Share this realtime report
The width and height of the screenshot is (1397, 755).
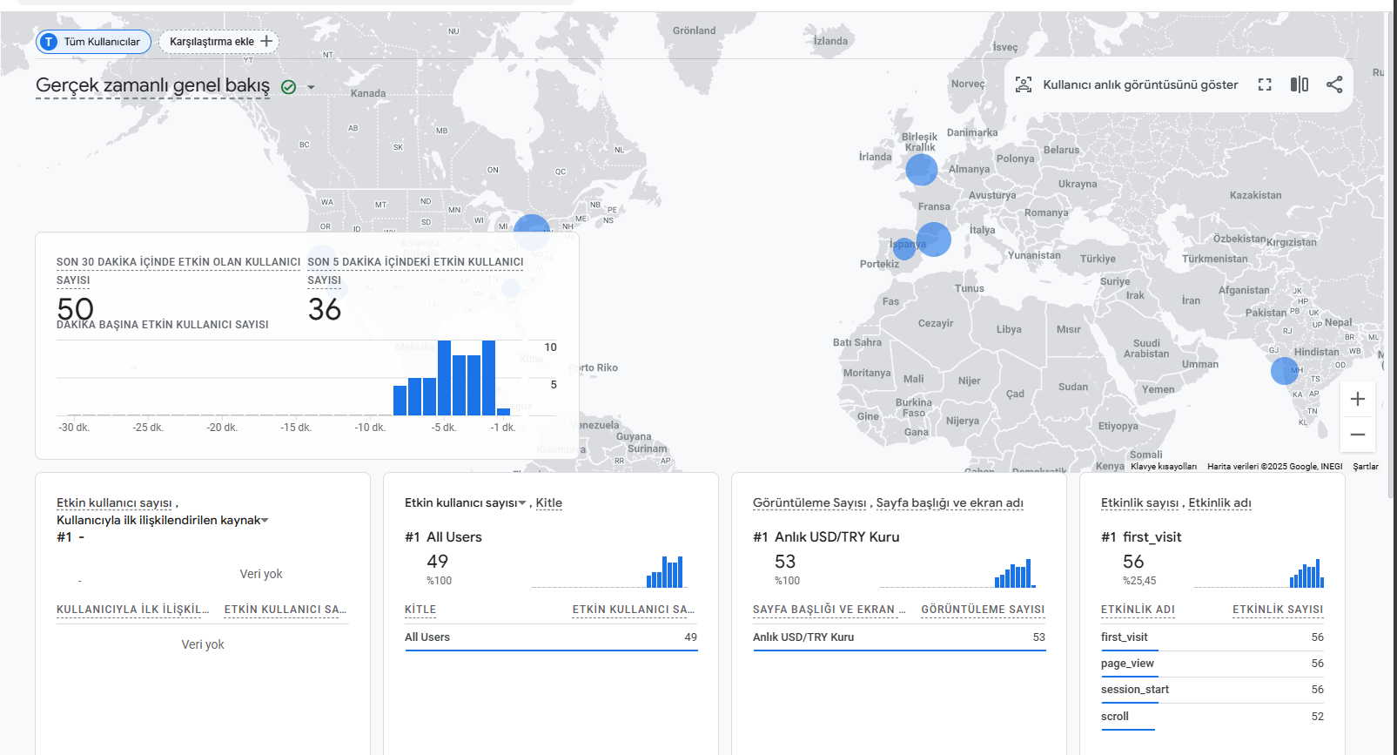pos(1334,84)
